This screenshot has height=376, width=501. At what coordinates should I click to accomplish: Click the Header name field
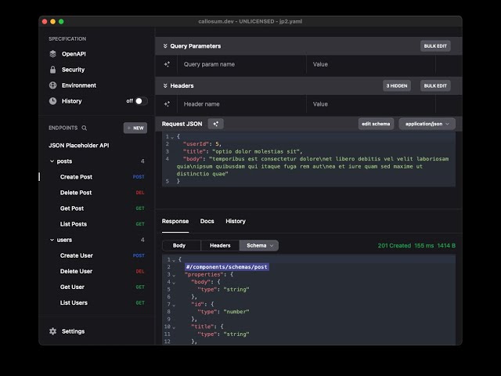[242, 104]
